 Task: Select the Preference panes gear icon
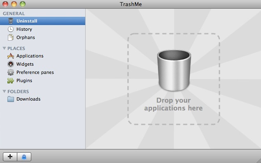(11, 72)
